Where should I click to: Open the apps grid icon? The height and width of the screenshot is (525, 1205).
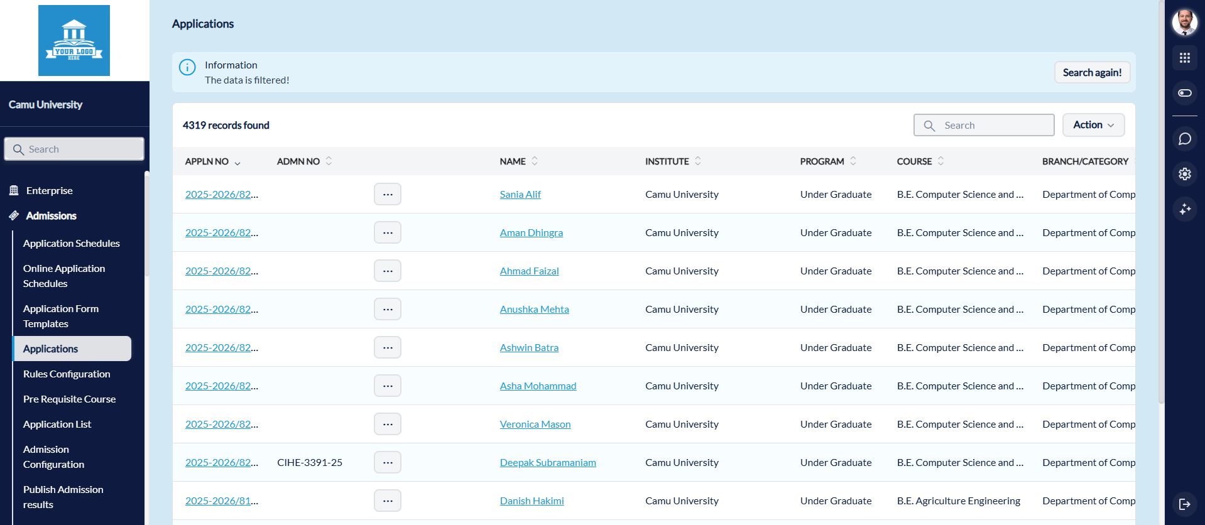point(1184,58)
